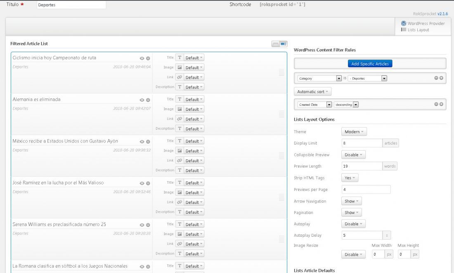The width and height of the screenshot is (454, 273).
Task: Click the Image type icon for México recibe article
Action: click(x=180, y=151)
